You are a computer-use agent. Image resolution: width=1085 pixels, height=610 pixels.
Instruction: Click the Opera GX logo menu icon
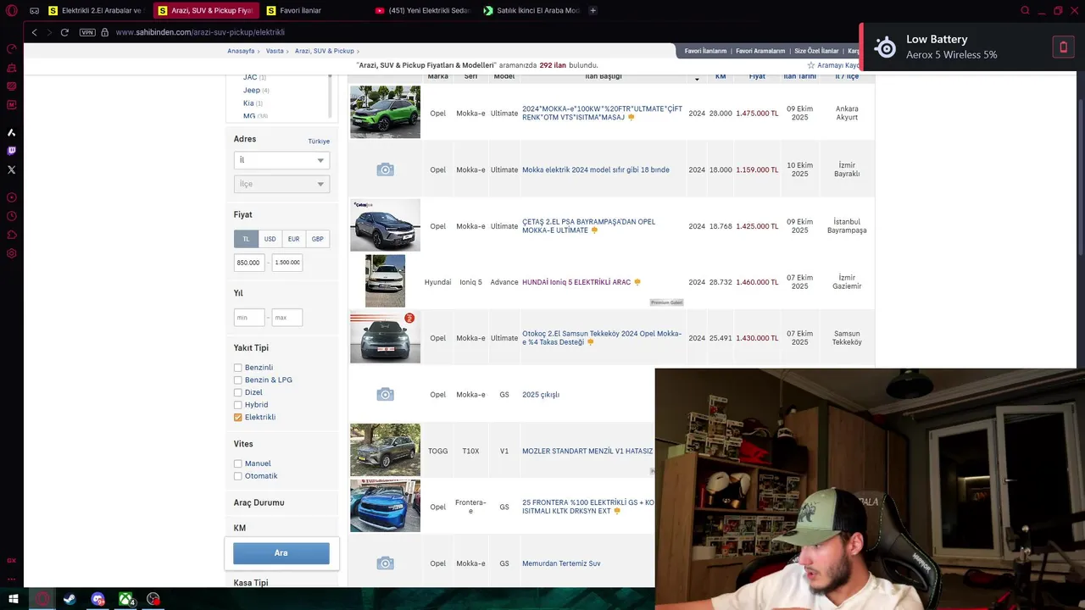12,10
